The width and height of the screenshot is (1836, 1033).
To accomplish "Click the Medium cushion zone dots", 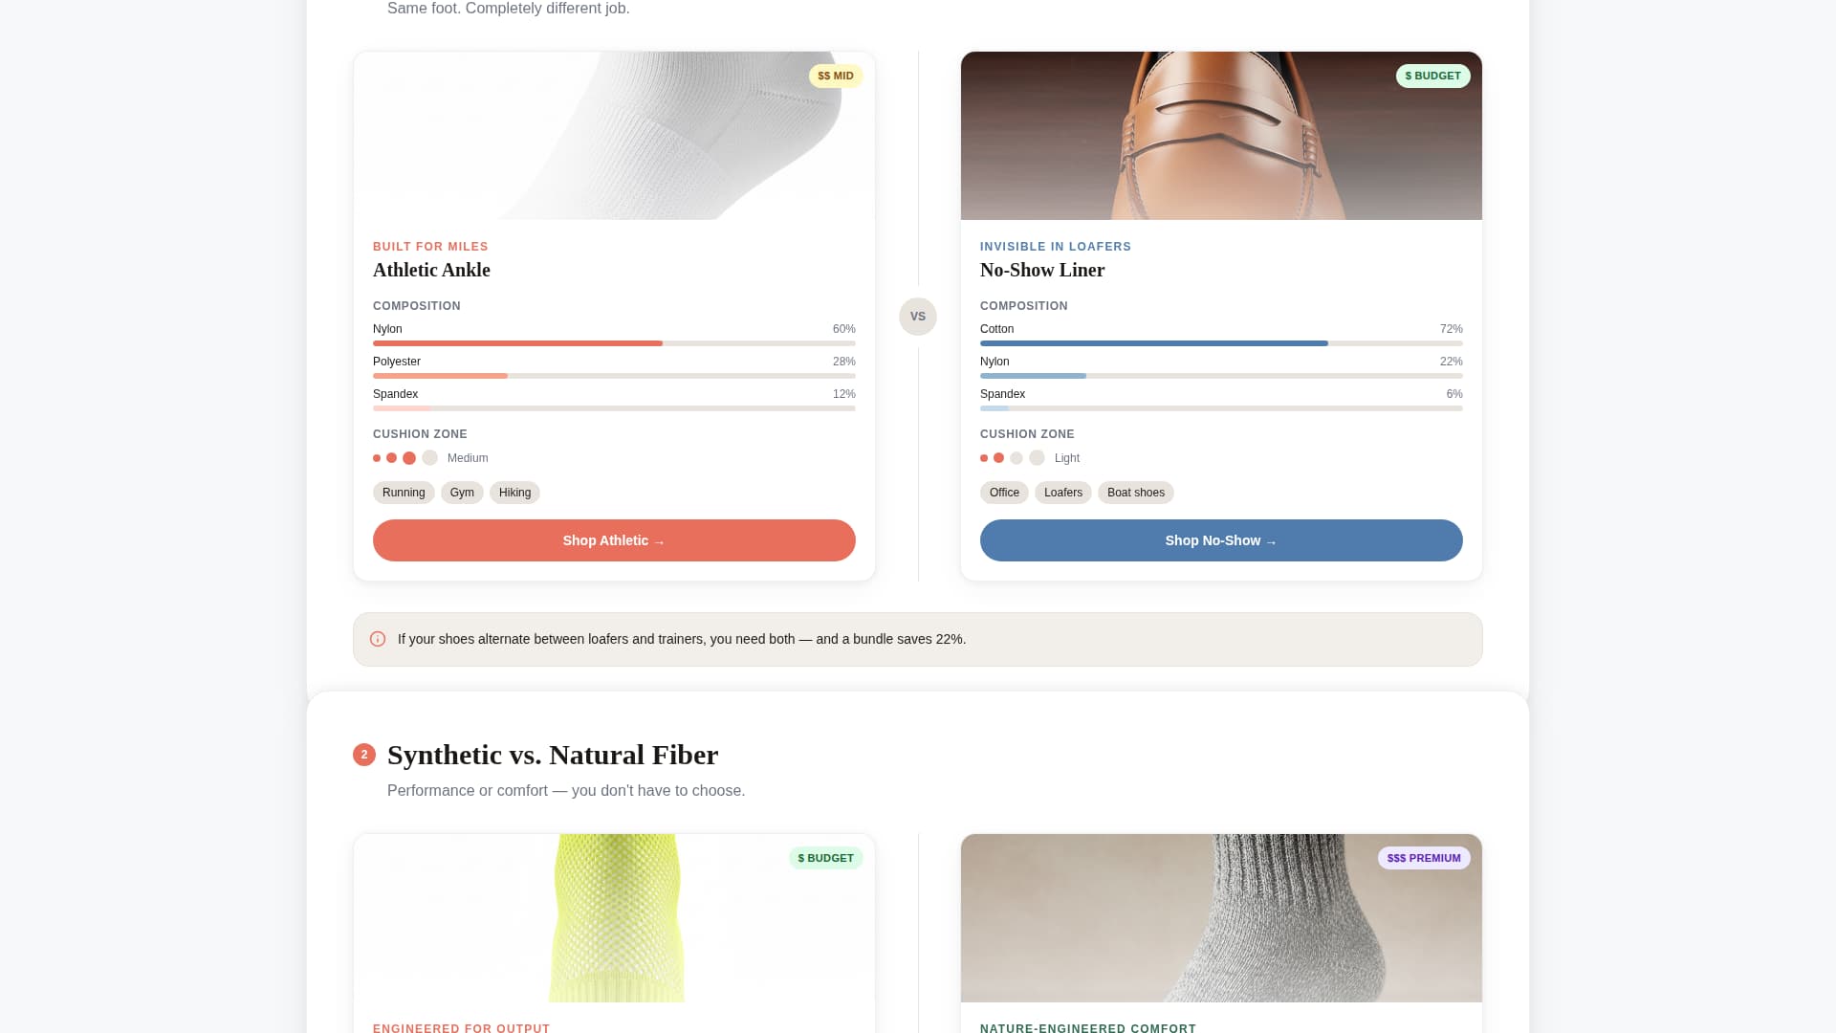I will [x=405, y=458].
